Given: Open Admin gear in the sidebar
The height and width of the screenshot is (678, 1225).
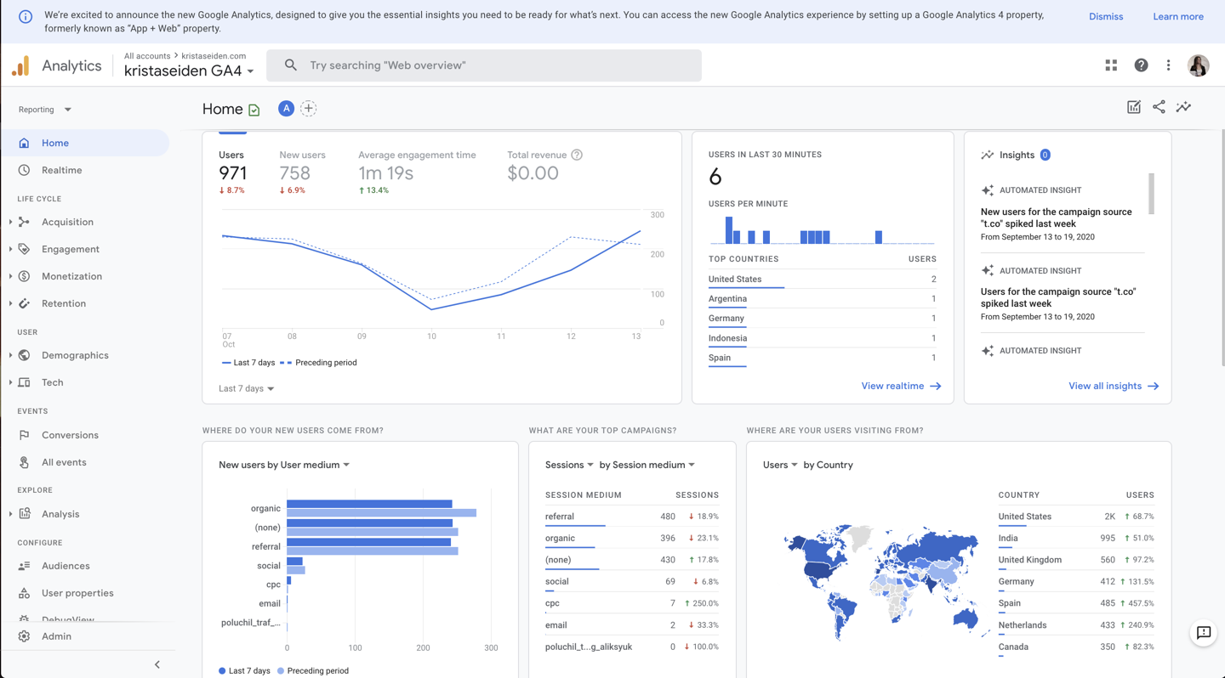Looking at the screenshot, I should point(56,636).
